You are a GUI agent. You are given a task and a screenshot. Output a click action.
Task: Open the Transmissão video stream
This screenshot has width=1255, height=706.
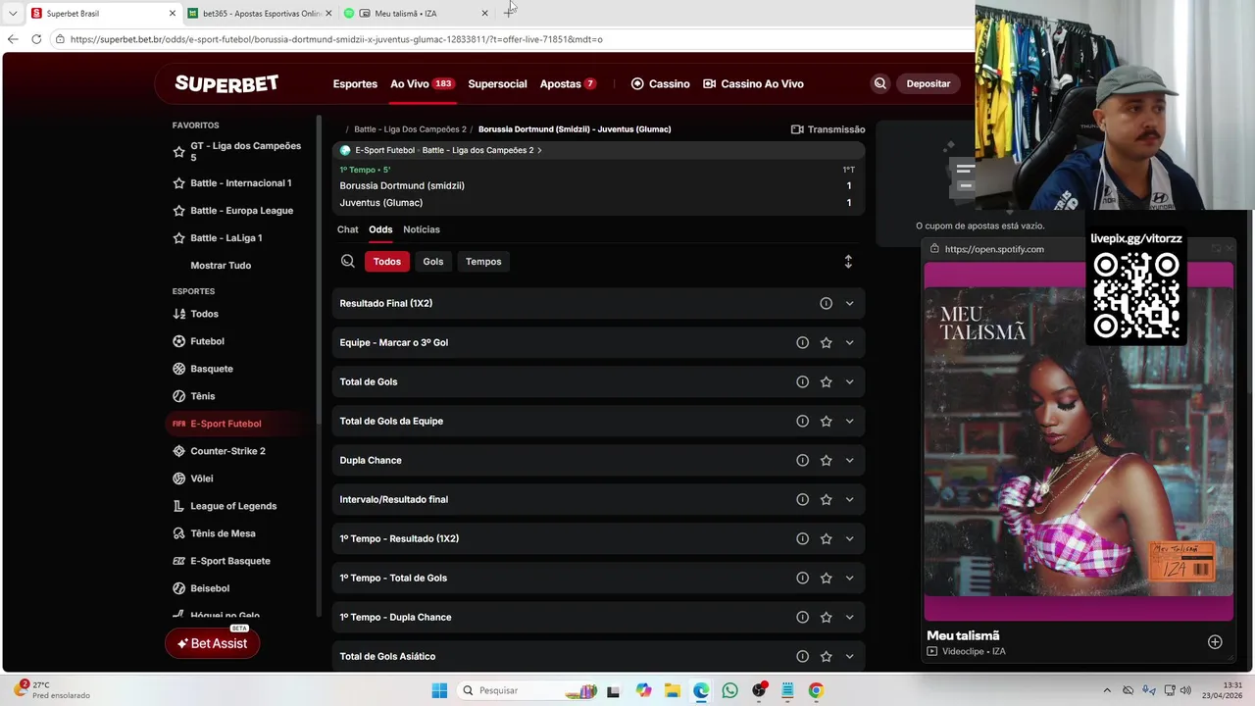tap(828, 129)
